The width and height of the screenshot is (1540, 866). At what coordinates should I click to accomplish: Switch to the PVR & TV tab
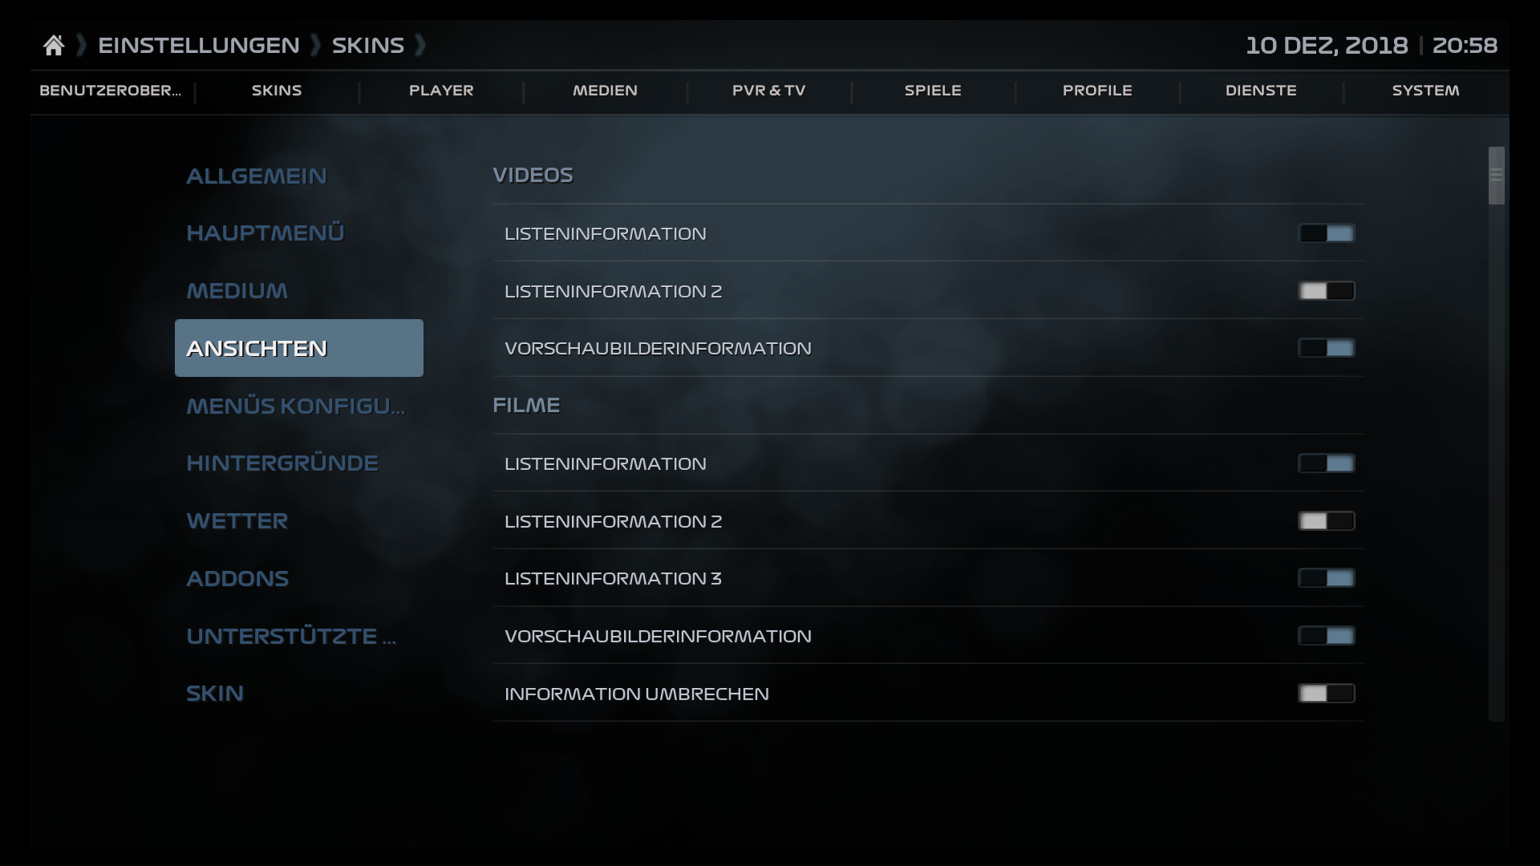tap(768, 91)
